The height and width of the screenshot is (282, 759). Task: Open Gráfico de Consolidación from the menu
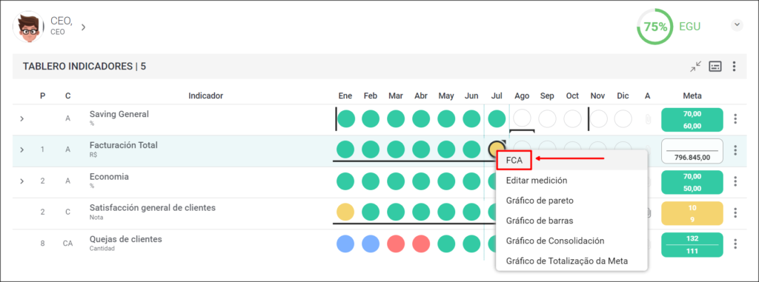click(554, 241)
